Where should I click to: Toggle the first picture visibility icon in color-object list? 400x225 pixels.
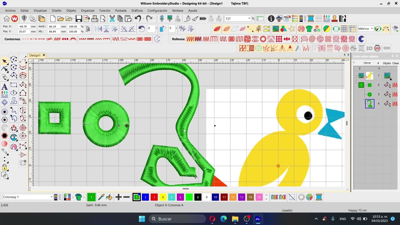[361, 75]
